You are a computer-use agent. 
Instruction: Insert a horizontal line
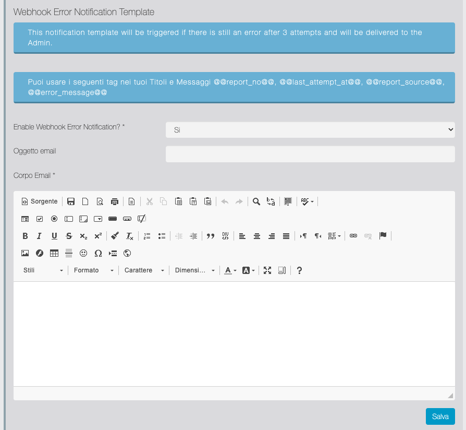pos(68,253)
